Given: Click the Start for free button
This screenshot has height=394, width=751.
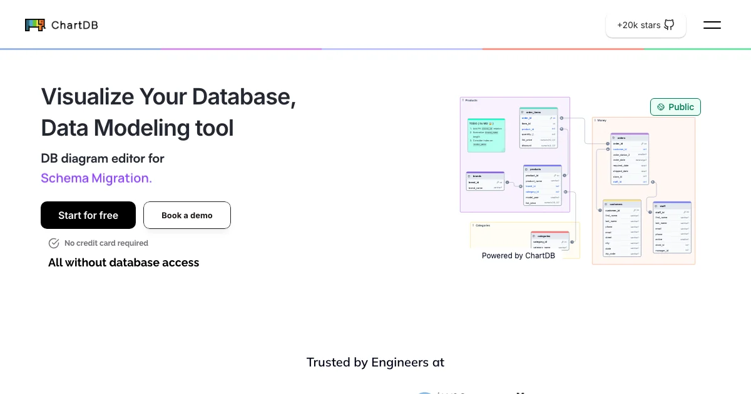Looking at the screenshot, I should pyautogui.click(x=88, y=215).
